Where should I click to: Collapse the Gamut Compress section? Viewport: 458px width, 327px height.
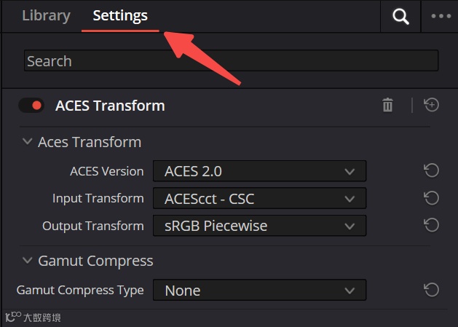pyautogui.click(x=28, y=261)
